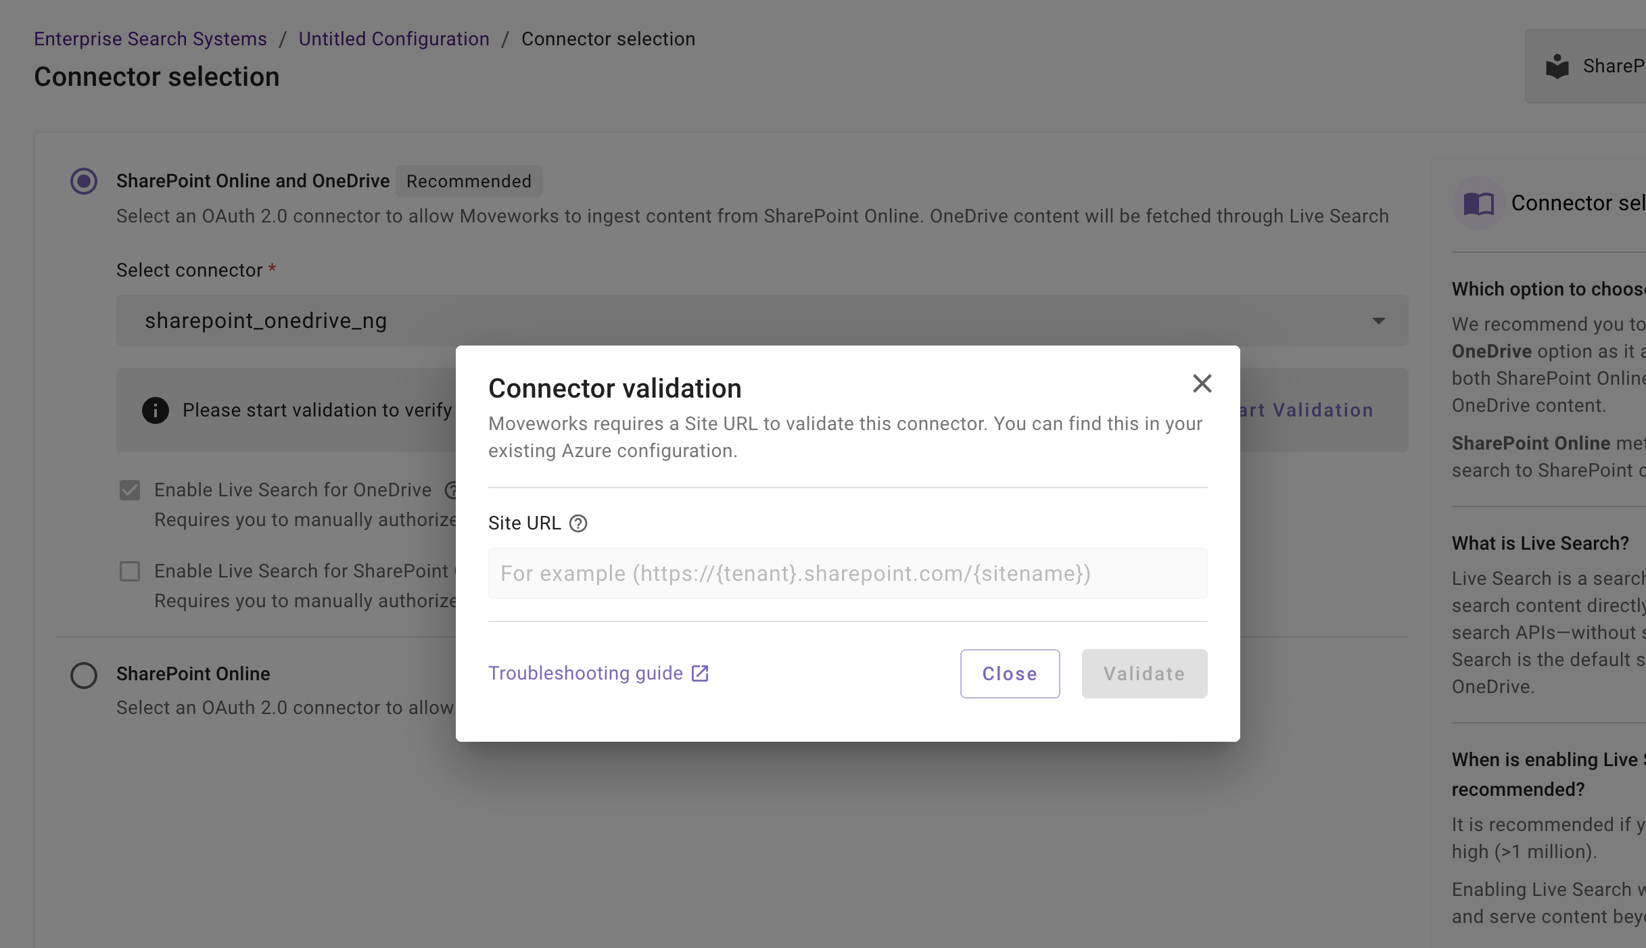Open the sharepoint_onedrive_ng connector combo box
This screenshot has width=1646, height=948.
pyautogui.click(x=744, y=321)
